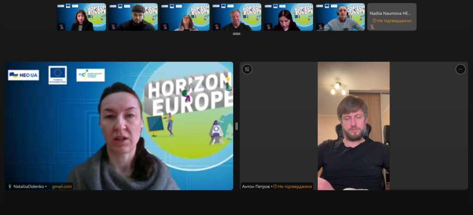This screenshot has width=473, height=215.
Task: Click muted mic icon on fourth participant thumbnail
Action: click(x=217, y=27)
